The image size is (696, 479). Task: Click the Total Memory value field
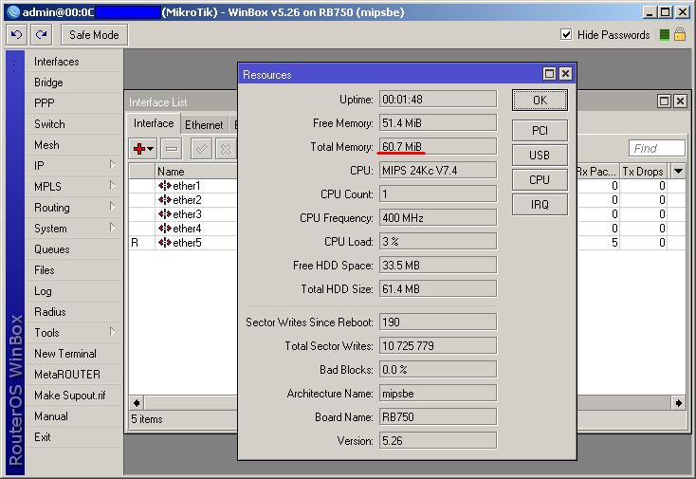tap(438, 146)
